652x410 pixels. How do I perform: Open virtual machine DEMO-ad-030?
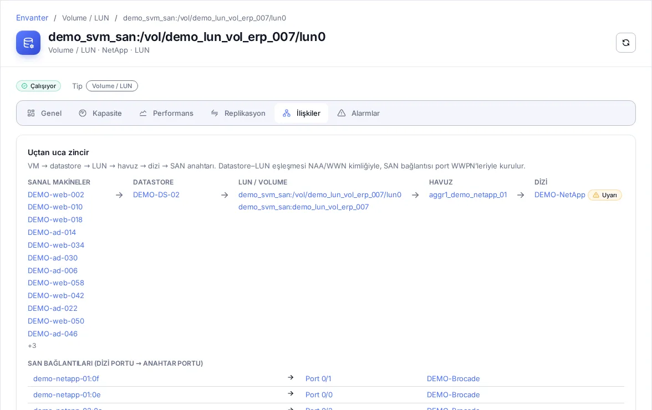(52, 258)
